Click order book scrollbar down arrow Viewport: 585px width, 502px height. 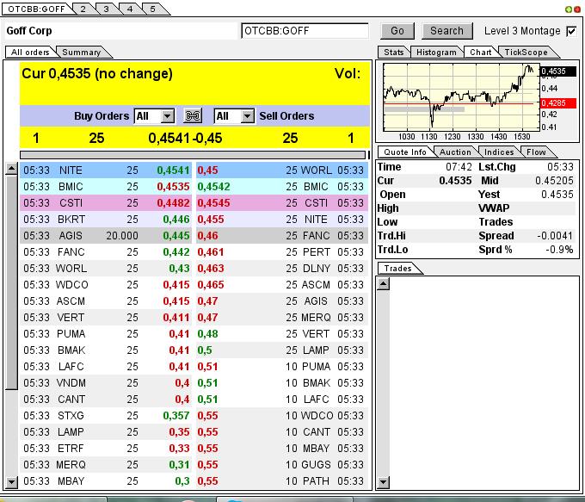tap(11, 482)
